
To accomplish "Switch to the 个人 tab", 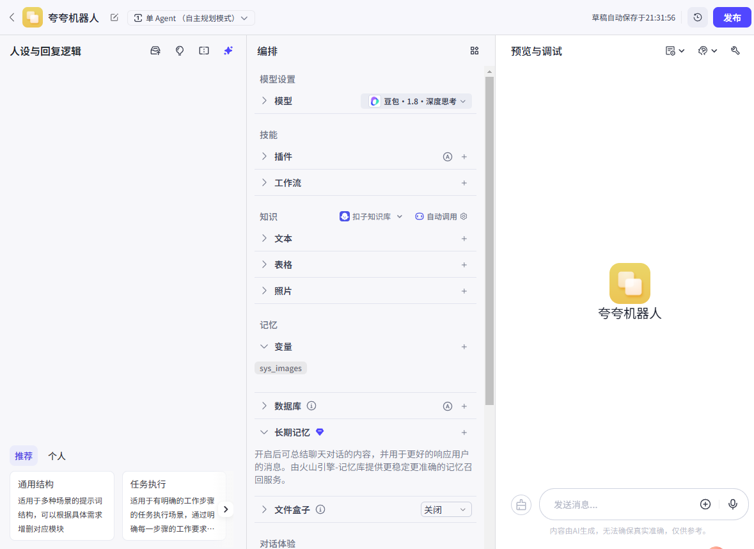I will pyautogui.click(x=56, y=456).
